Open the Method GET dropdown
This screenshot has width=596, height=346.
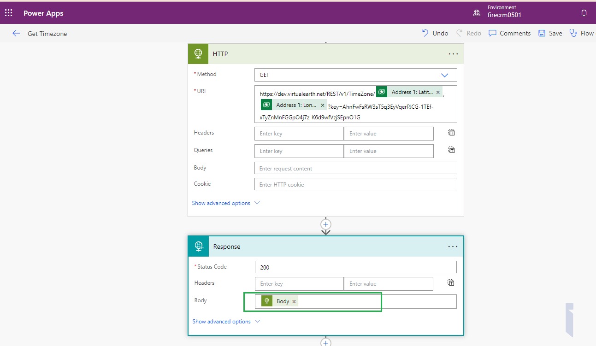click(x=355, y=75)
